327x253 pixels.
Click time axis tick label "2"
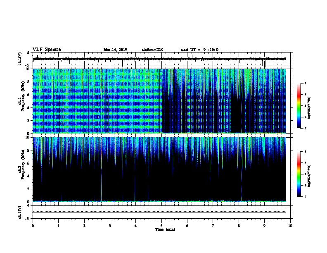84,225
